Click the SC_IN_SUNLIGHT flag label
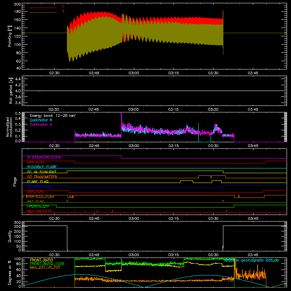The height and width of the screenshot is (291, 291). tap(42, 172)
